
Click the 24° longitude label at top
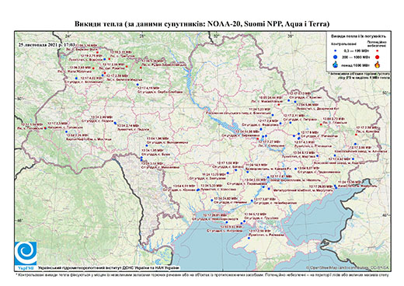tap(68, 36)
